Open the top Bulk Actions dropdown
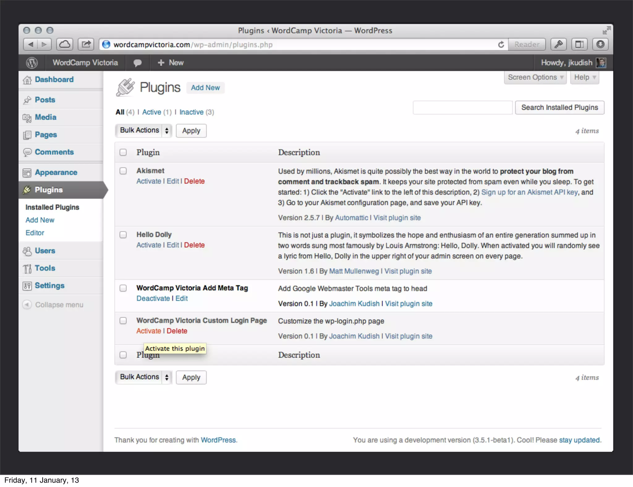 point(144,130)
